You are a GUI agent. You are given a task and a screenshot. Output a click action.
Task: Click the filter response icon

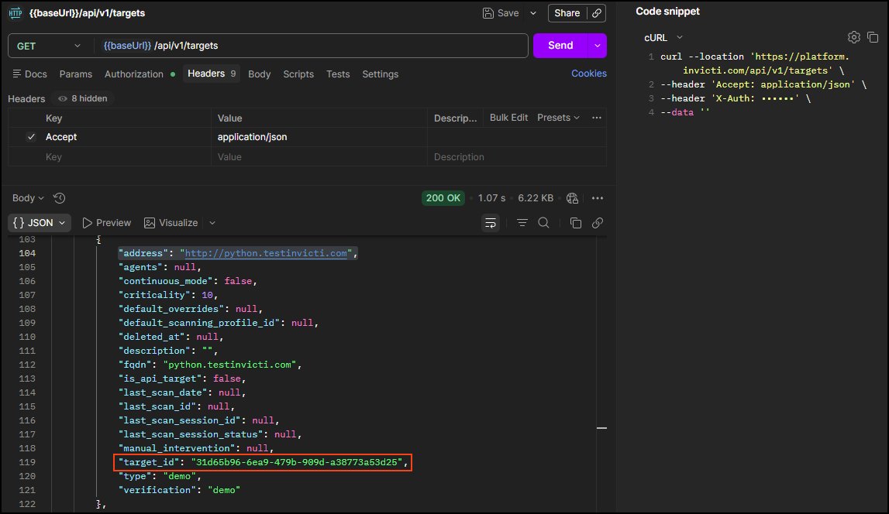click(522, 223)
